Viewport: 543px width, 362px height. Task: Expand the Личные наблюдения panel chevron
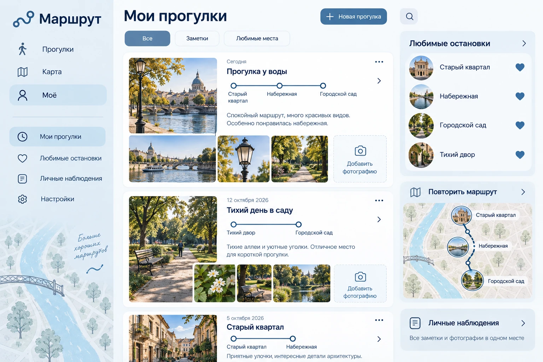tap(523, 323)
